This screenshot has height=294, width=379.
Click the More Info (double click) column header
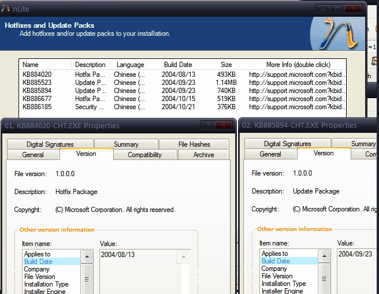298,65
